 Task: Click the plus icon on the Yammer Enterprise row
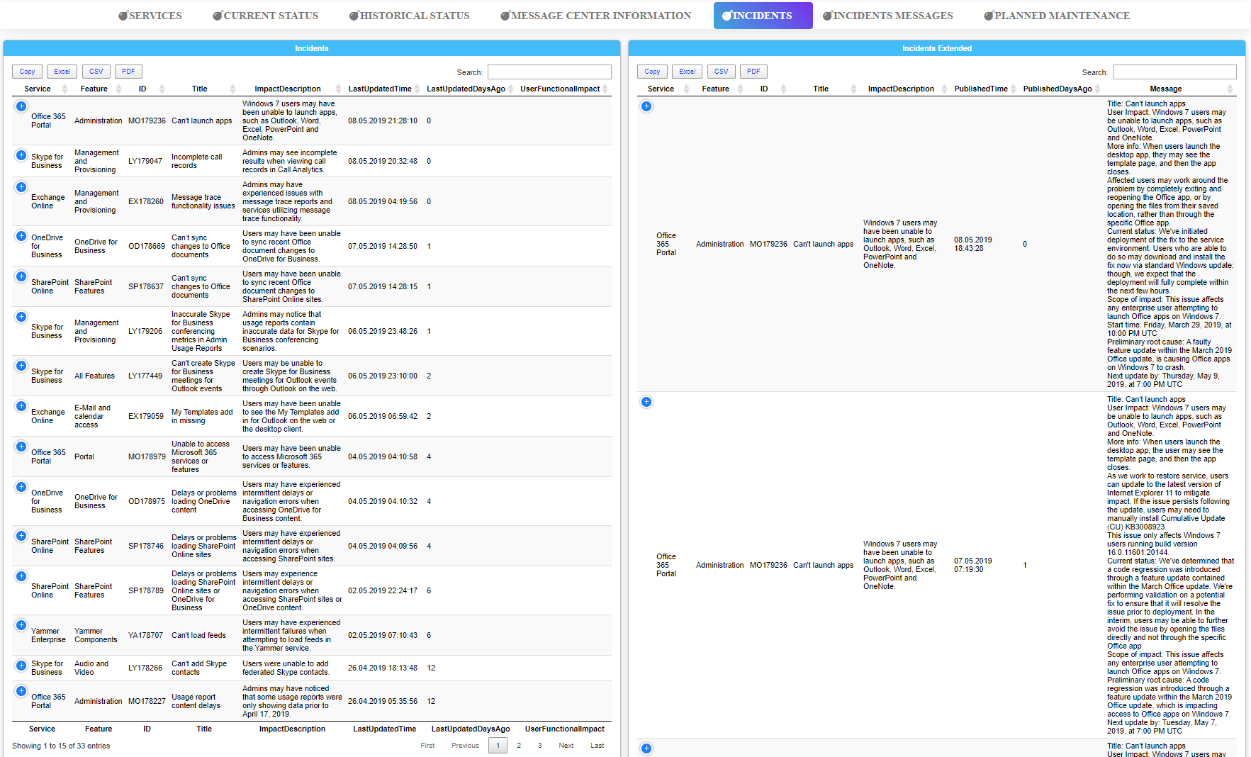click(21, 624)
